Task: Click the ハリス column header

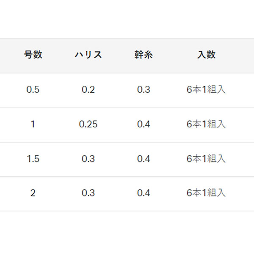Action: [88, 55]
